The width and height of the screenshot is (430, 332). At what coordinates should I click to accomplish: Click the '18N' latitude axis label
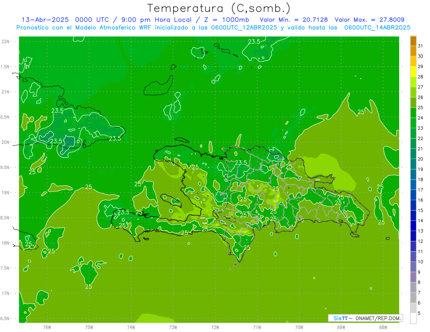tap(6, 243)
